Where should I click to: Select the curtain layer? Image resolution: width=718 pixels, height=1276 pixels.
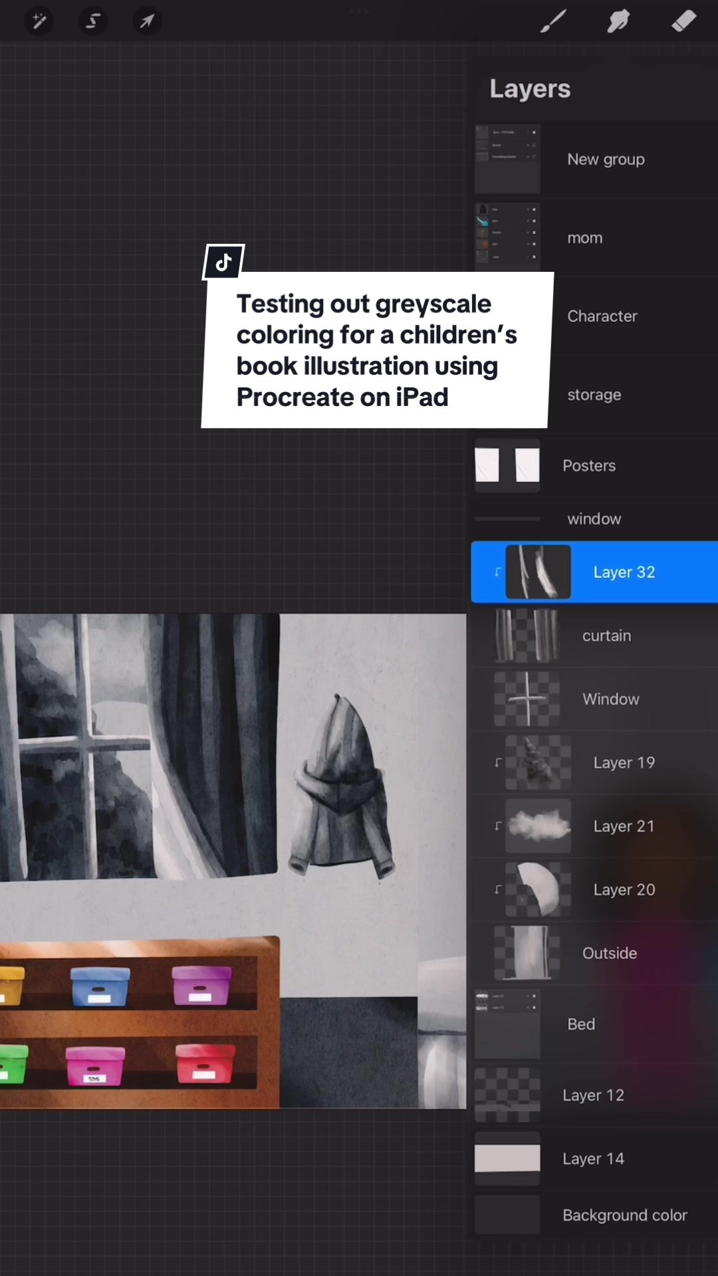(594, 635)
